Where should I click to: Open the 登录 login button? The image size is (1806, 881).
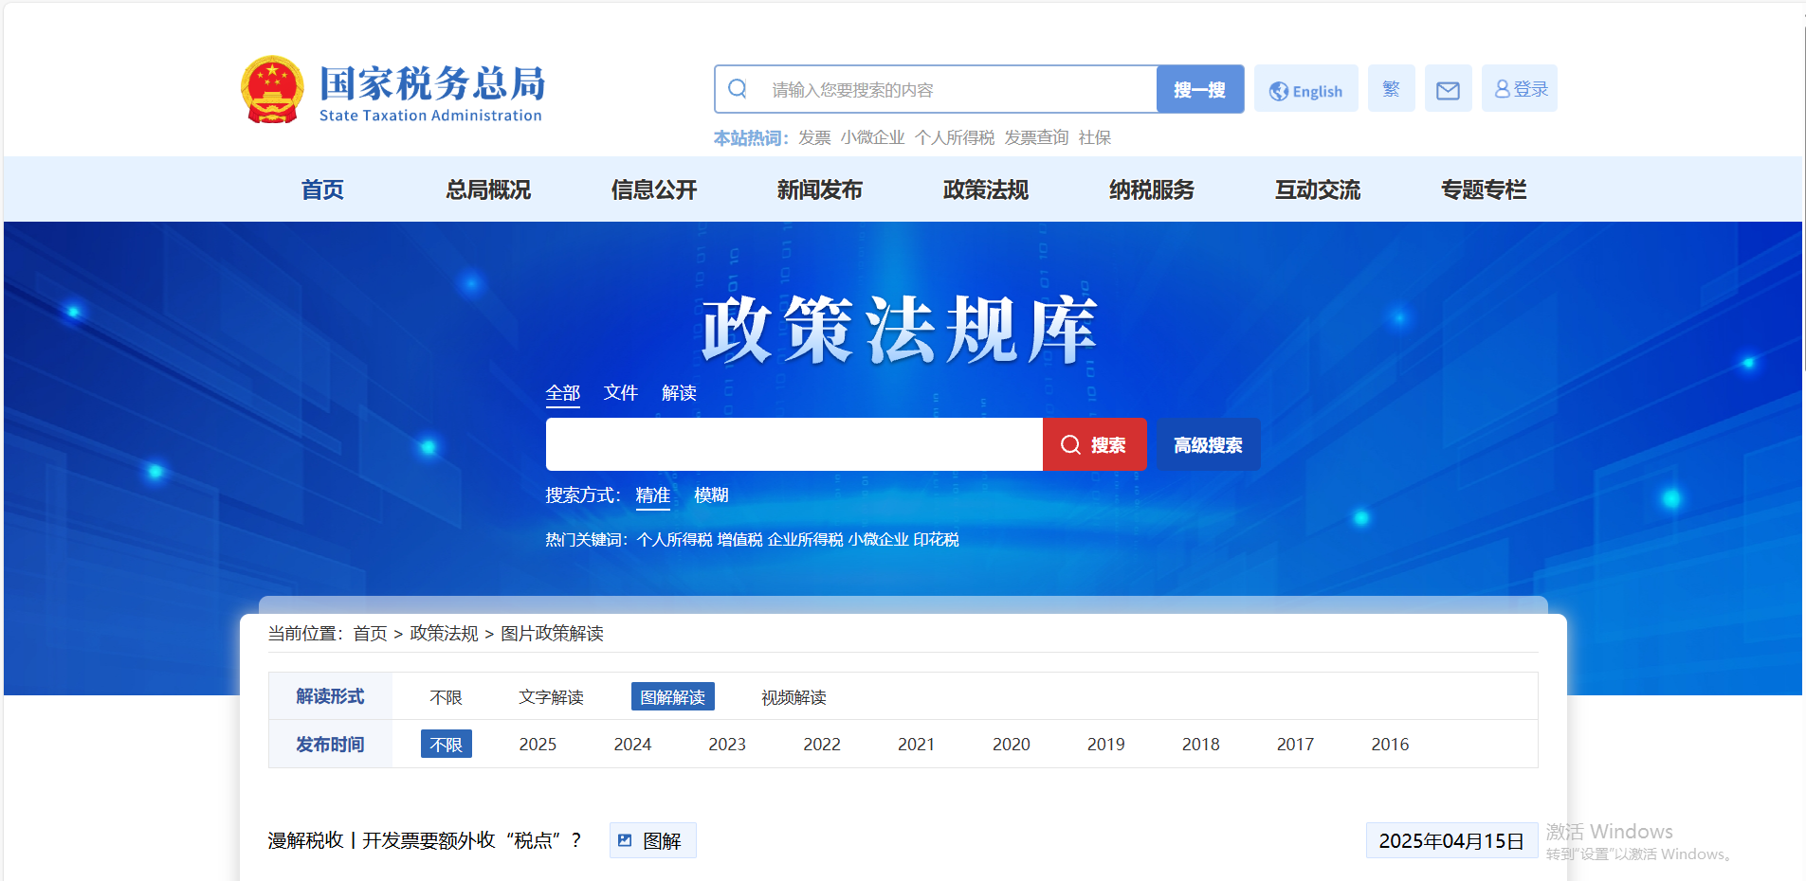(x=1520, y=89)
